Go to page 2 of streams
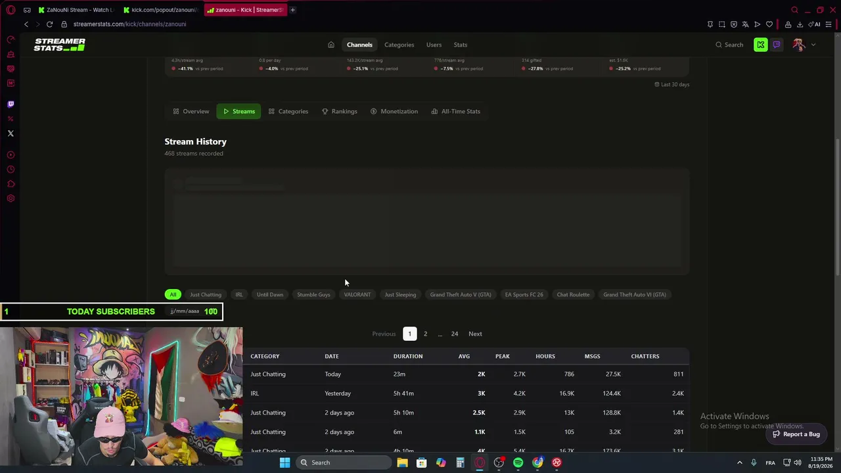This screenshot has height=473, width=841. 425,334
